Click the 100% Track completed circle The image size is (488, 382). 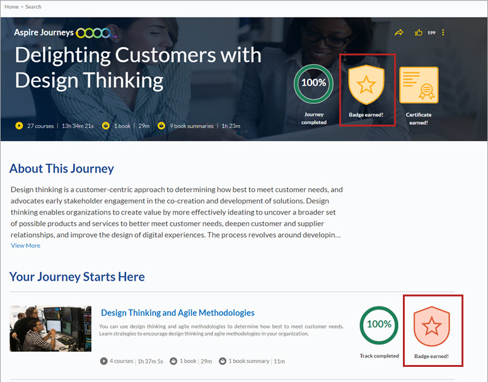click(379, 325)
